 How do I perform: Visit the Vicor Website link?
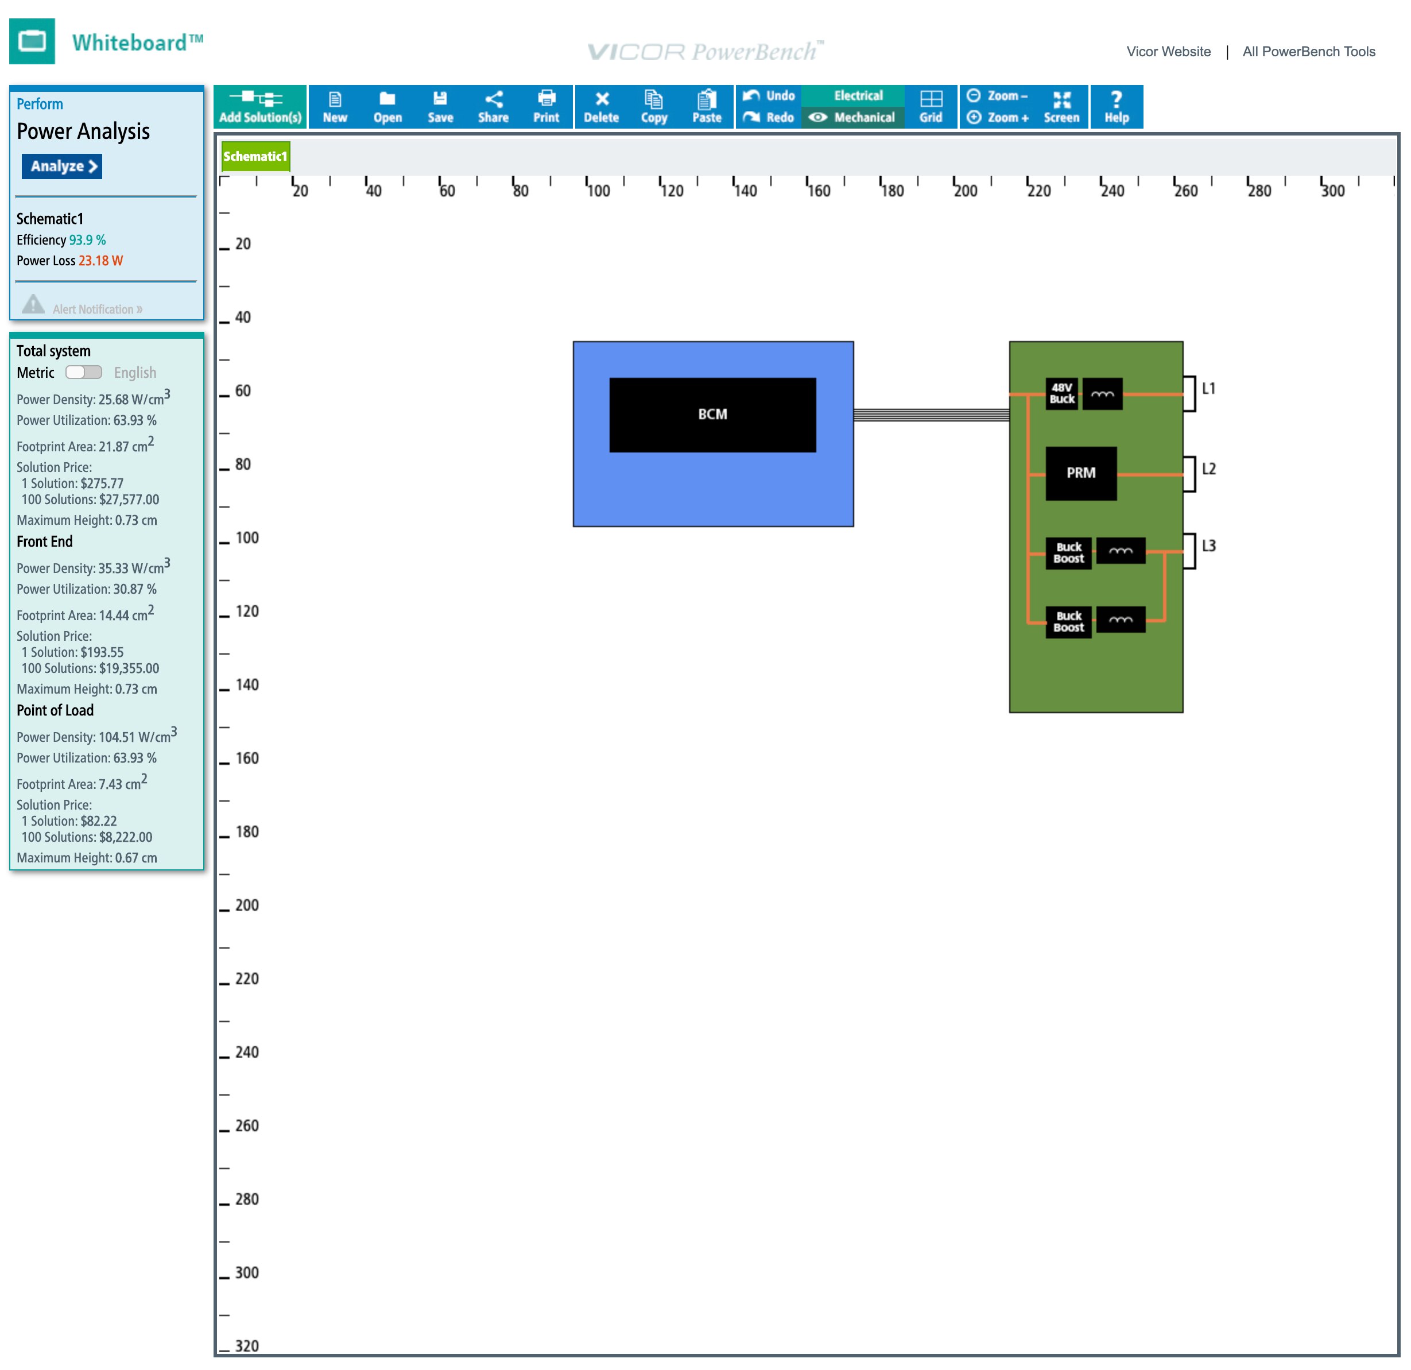1168,51
